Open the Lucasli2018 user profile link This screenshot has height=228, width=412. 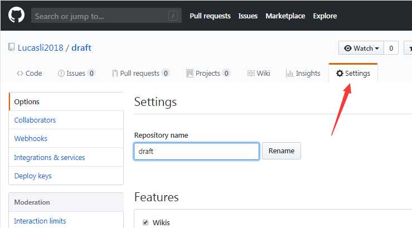41,48
